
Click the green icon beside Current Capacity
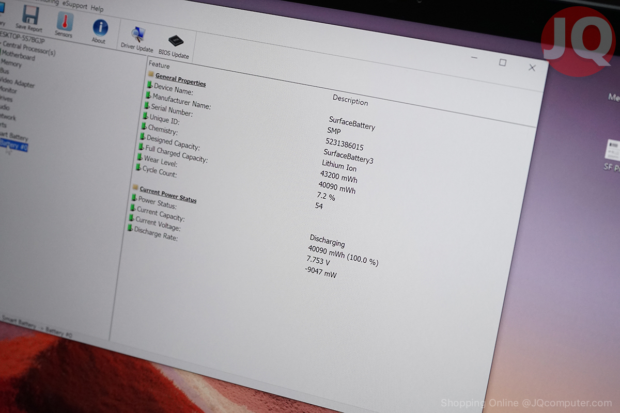pos(133,208)
